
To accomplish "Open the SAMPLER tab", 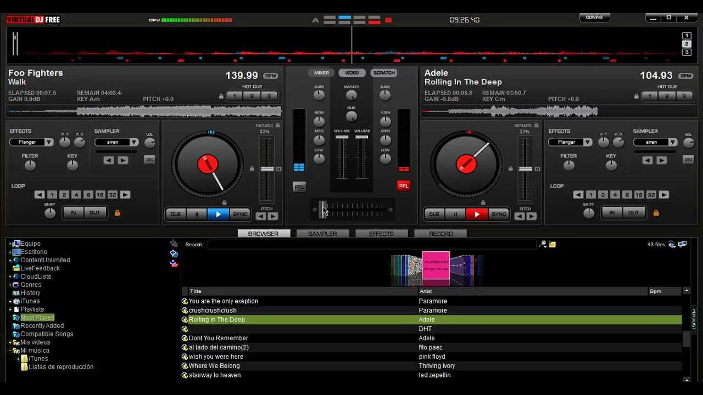I will pyautogui.click(x=322, y=234).
